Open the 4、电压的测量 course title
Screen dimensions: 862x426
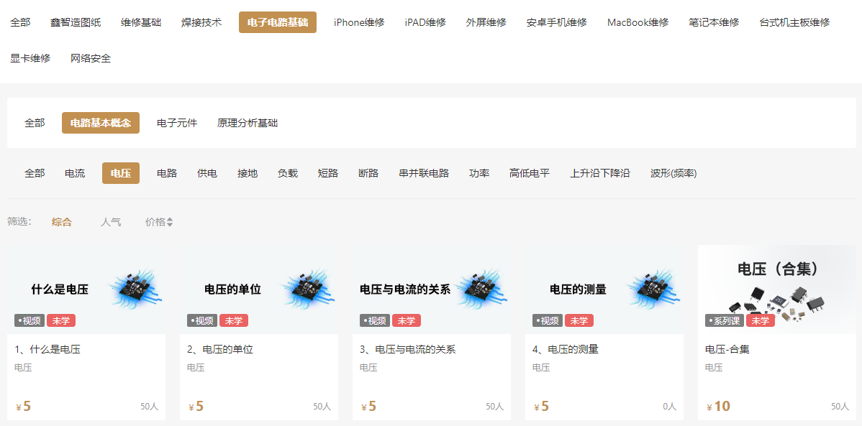click(x=565, y=350)
